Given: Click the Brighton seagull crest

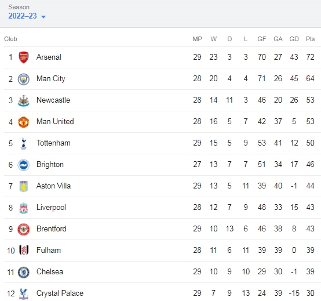Looking at the screenshot, I should pos(24,165).
